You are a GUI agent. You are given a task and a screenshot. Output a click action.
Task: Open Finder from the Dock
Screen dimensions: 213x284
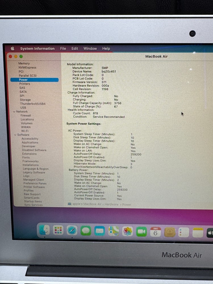44,230
